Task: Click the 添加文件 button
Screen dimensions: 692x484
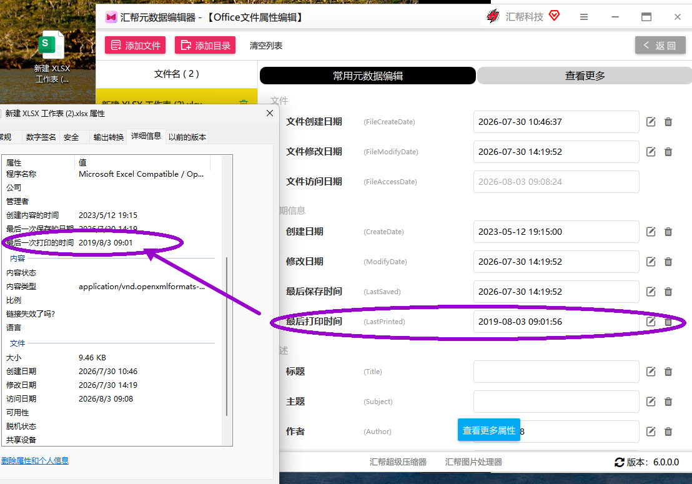Action: [135, 46]
